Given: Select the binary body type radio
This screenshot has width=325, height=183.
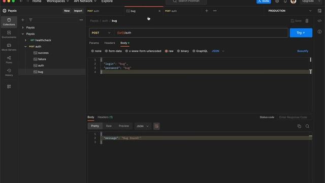Looking at the screenshot, I should coord(178,51).
